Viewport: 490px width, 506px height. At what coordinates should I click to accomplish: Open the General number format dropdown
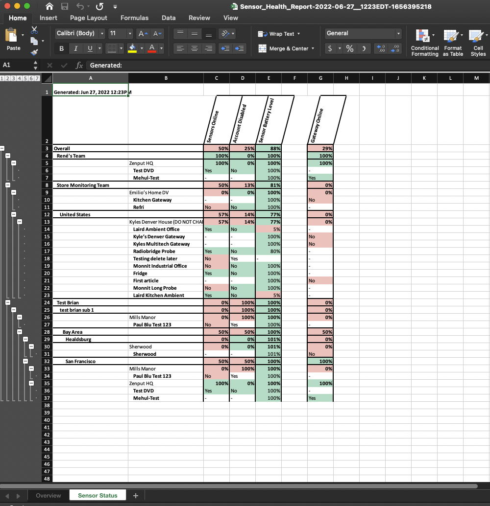[399, 33]
